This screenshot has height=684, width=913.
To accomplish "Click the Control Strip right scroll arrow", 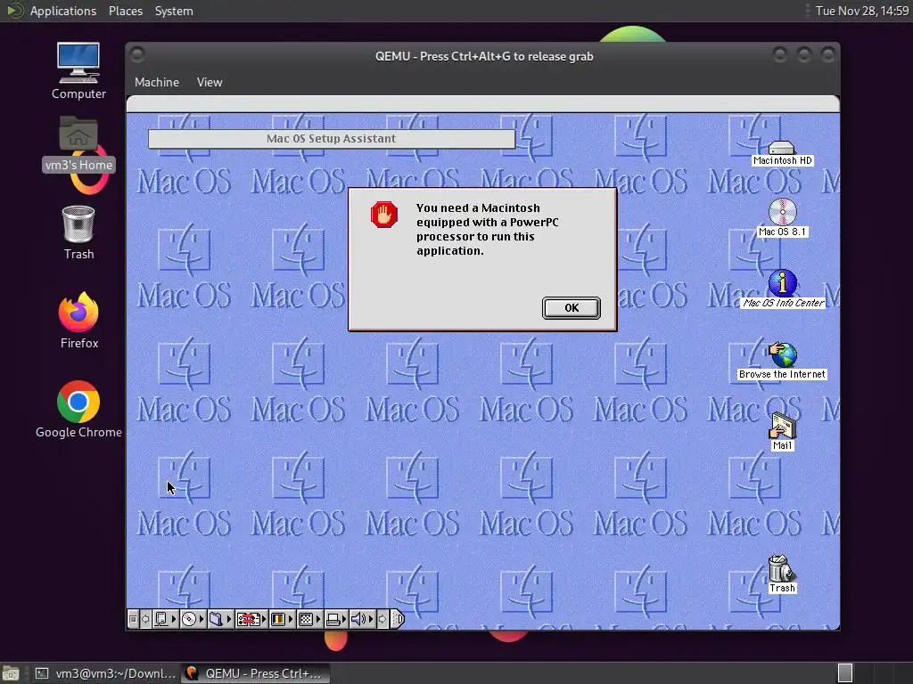I will [382, 620].
